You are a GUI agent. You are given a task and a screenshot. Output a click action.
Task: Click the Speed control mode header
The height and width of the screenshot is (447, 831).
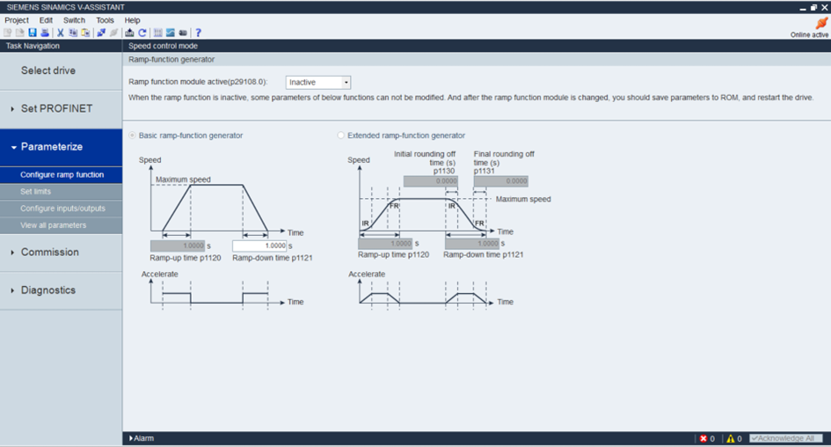click(x=163, y=46)
